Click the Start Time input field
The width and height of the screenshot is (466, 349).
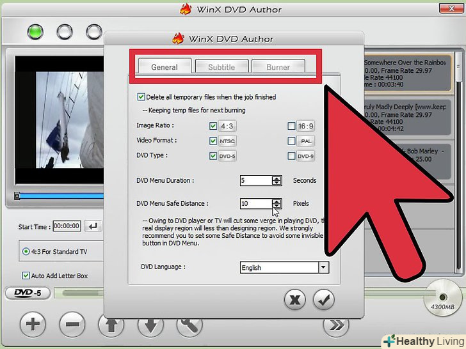coord(67,226)
